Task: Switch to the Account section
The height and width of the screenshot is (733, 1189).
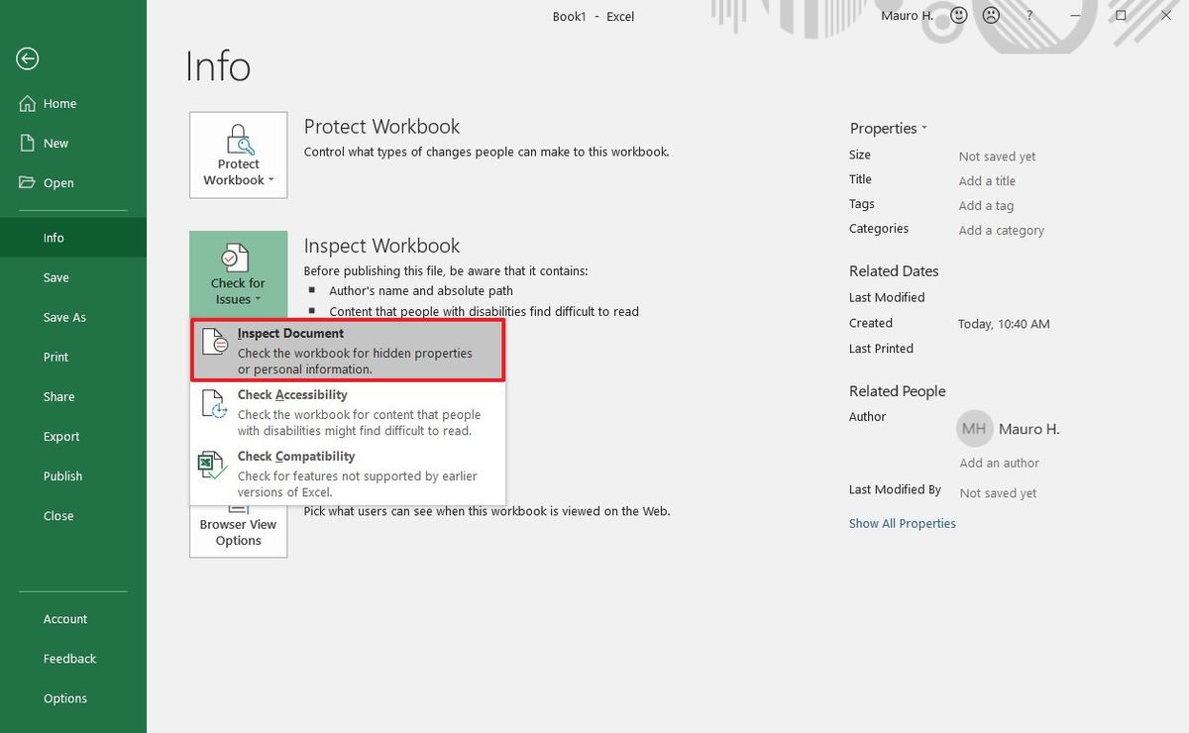Action: coord(64,618)
